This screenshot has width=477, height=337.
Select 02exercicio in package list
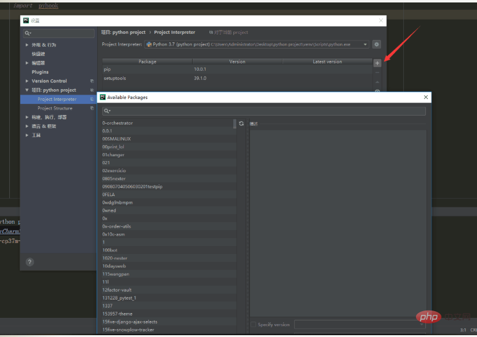169,171
